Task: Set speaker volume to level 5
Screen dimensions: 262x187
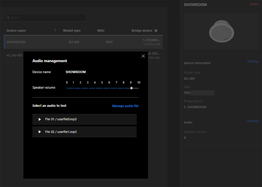Action: click(x=102, y=88)
